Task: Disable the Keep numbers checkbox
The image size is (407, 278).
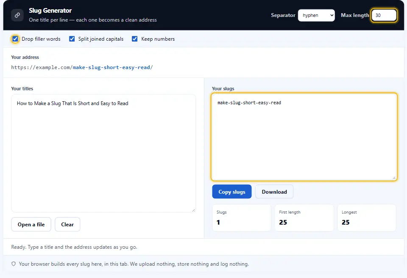Action: tap(135, 39)
